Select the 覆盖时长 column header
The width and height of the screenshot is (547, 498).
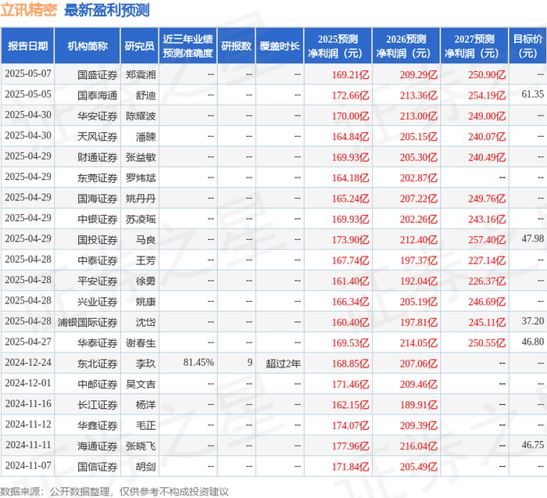tap(280, 46)
